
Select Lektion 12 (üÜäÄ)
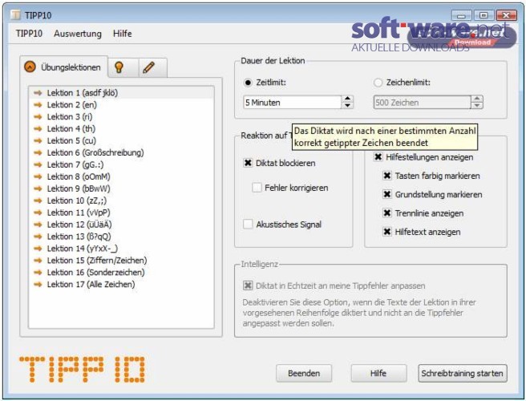pyautogui.click(x=121, y=225)
